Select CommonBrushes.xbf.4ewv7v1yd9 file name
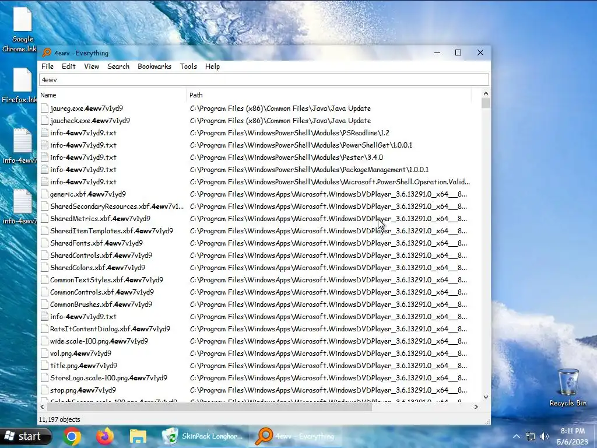Image resolution: width=597 pixels, height=448 pixels. coord(101,304)
